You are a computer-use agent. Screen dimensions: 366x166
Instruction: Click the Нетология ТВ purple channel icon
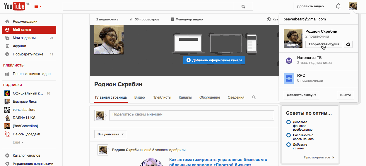289,61
